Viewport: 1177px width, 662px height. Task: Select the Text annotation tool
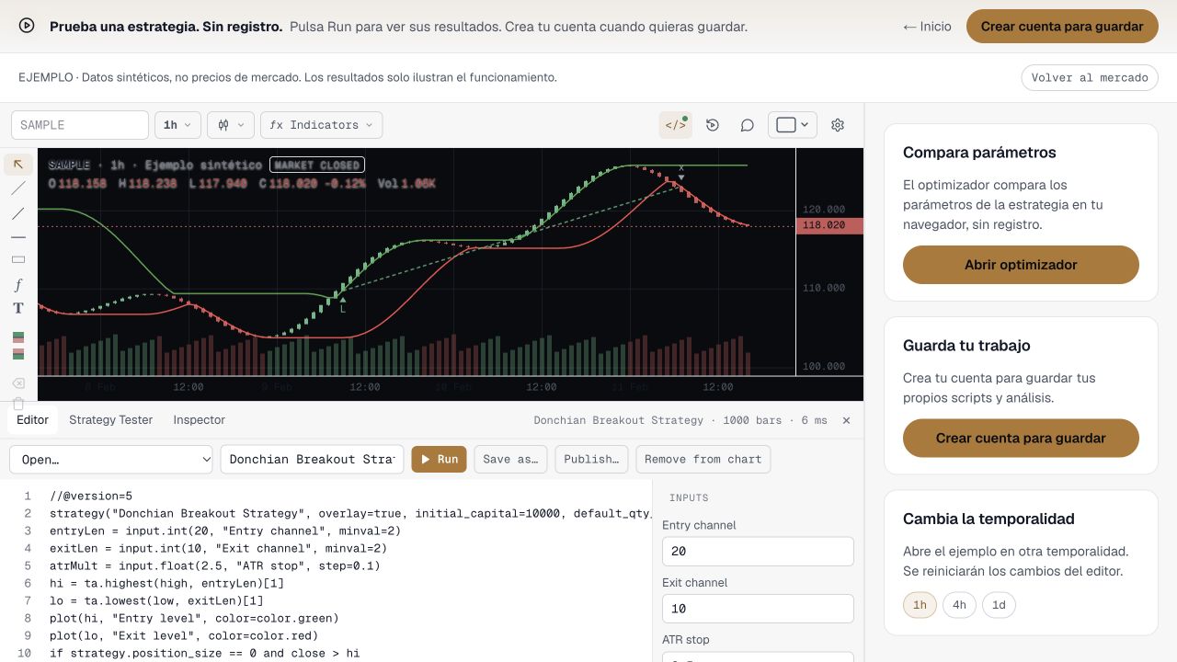point(18,308)
